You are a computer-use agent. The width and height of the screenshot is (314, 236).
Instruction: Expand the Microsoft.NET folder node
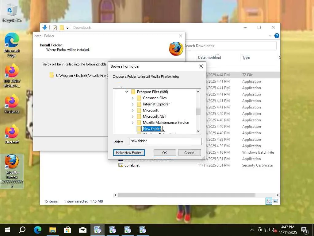tap(132, 116)
